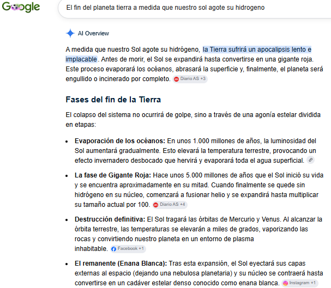
Task: Click the Facebook logo icon in source chip
Action: click(x=113, y=249)
